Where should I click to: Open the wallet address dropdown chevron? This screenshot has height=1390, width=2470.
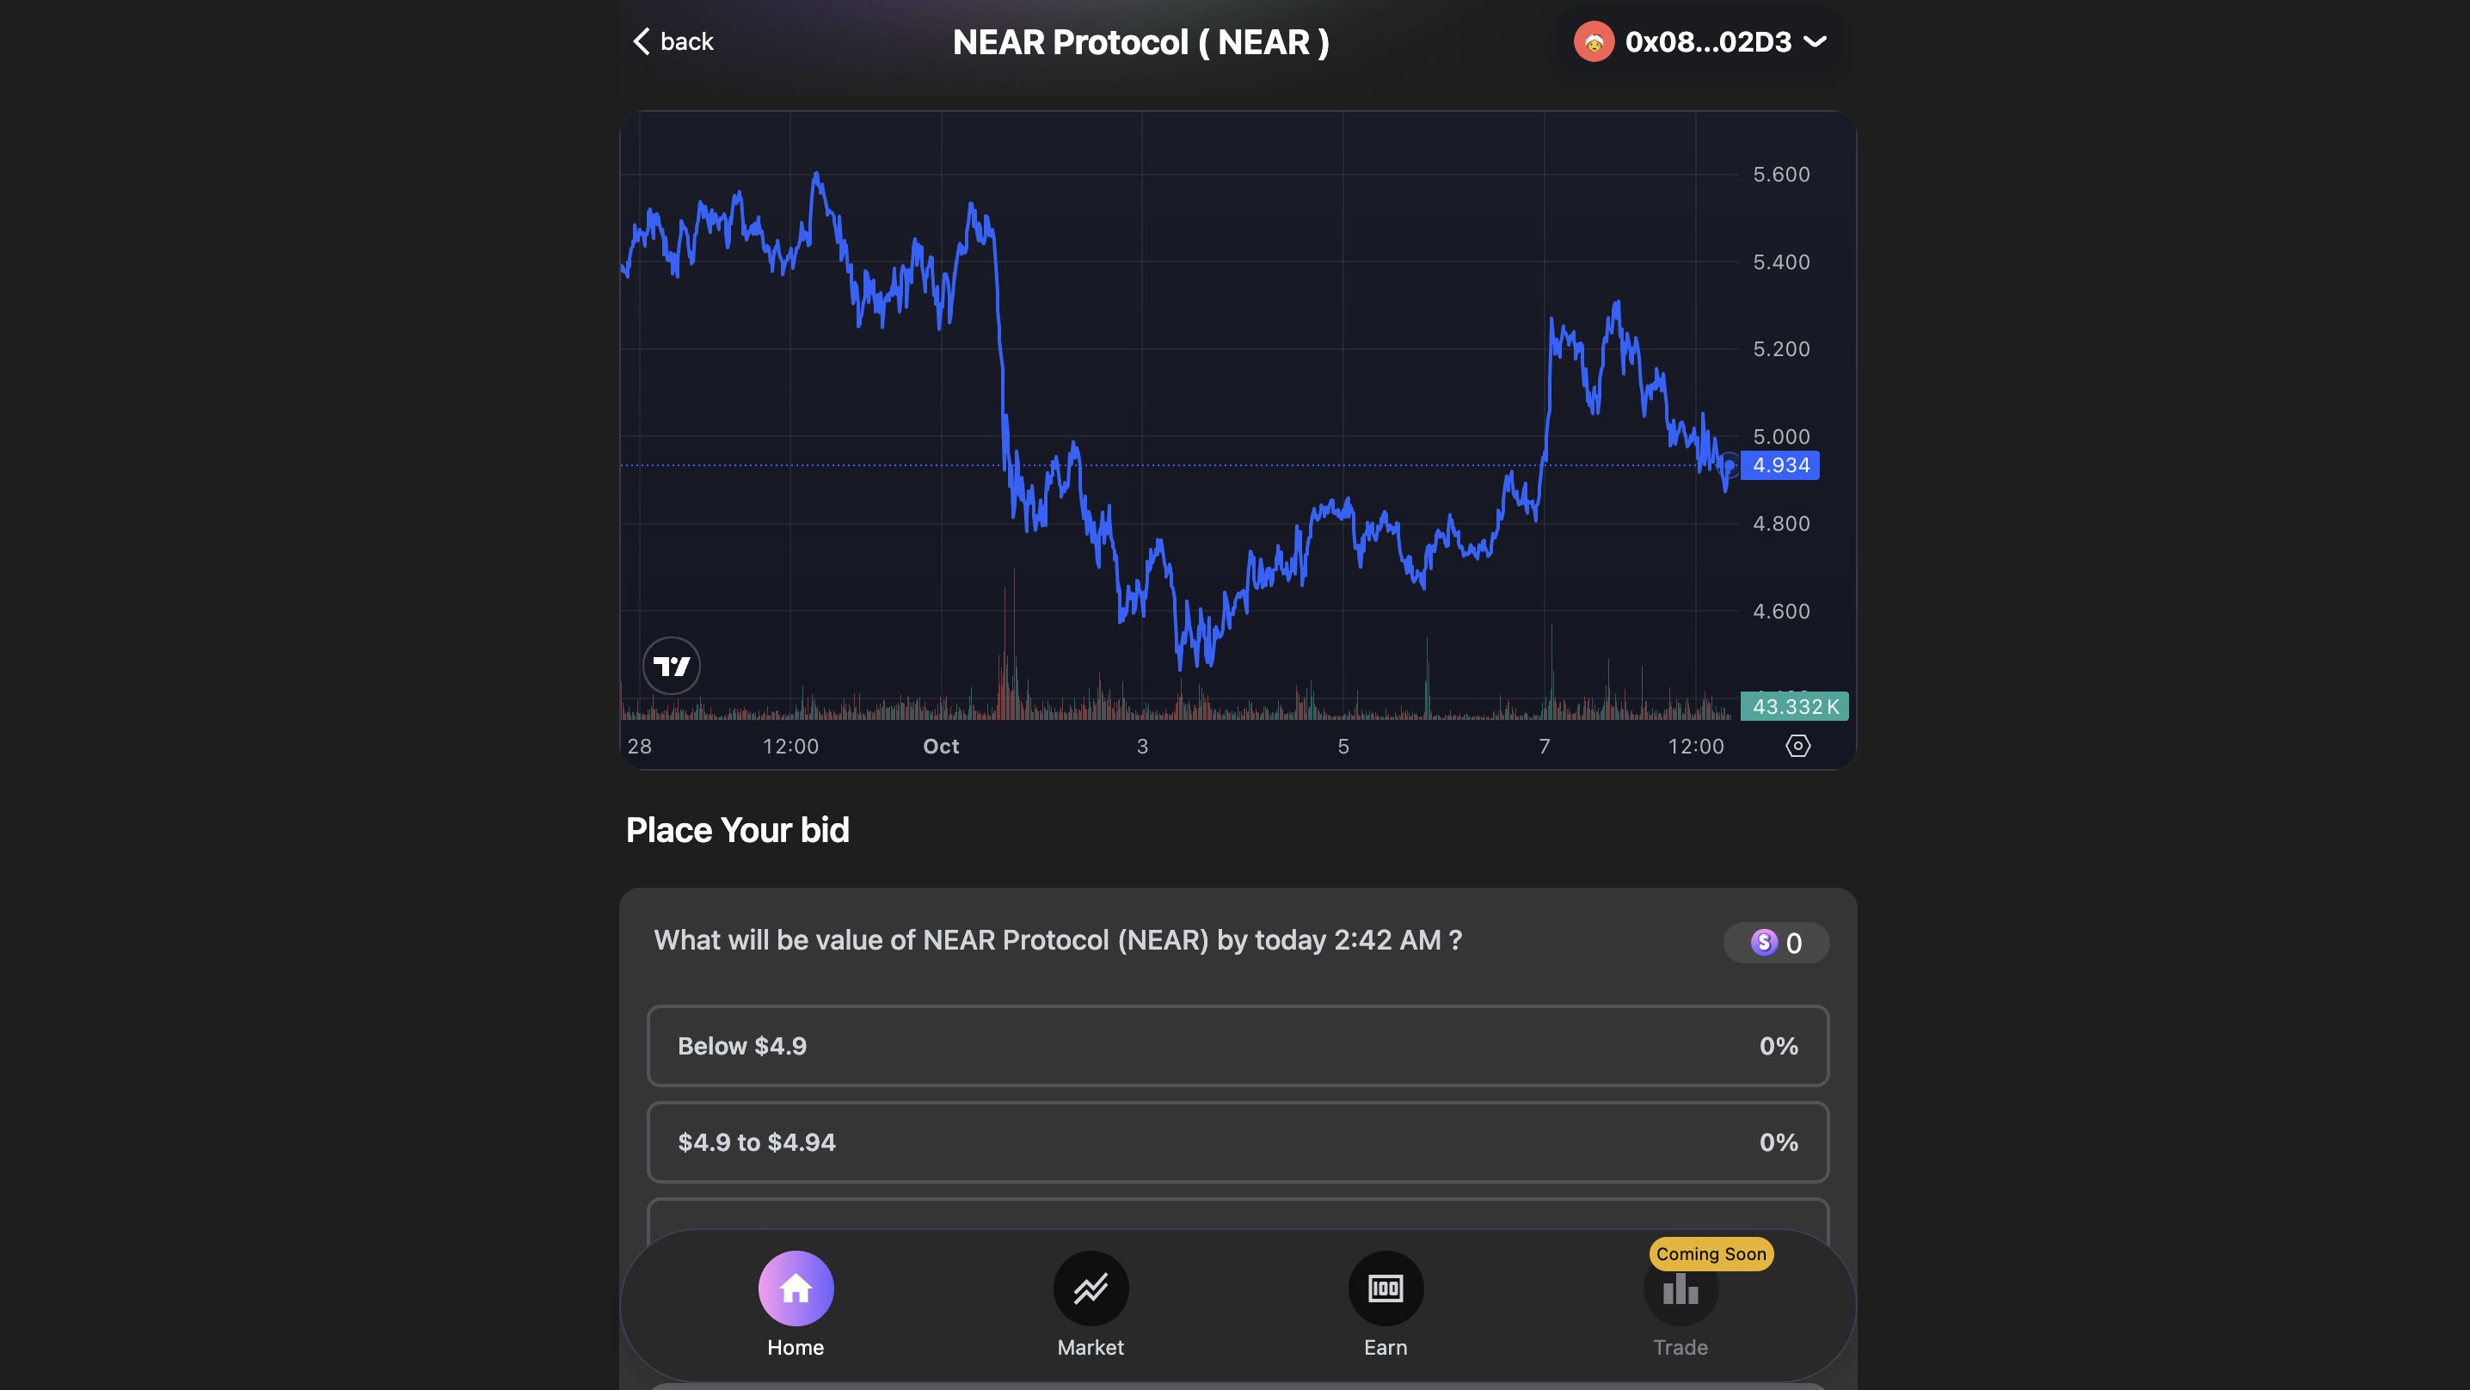coord(1816,42)
